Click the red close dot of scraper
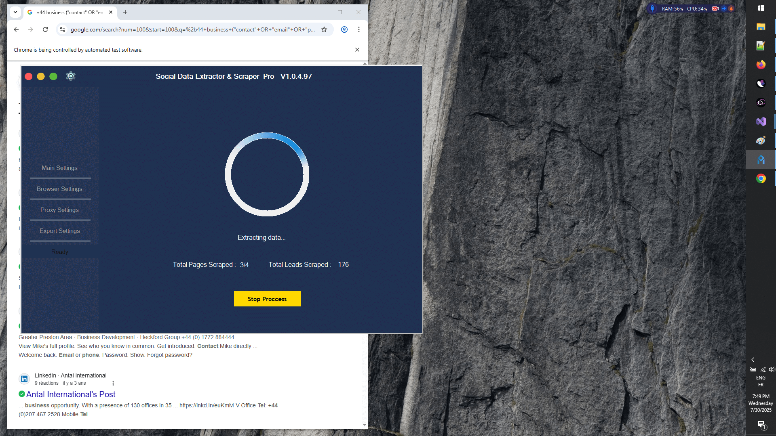 (29, 77)
